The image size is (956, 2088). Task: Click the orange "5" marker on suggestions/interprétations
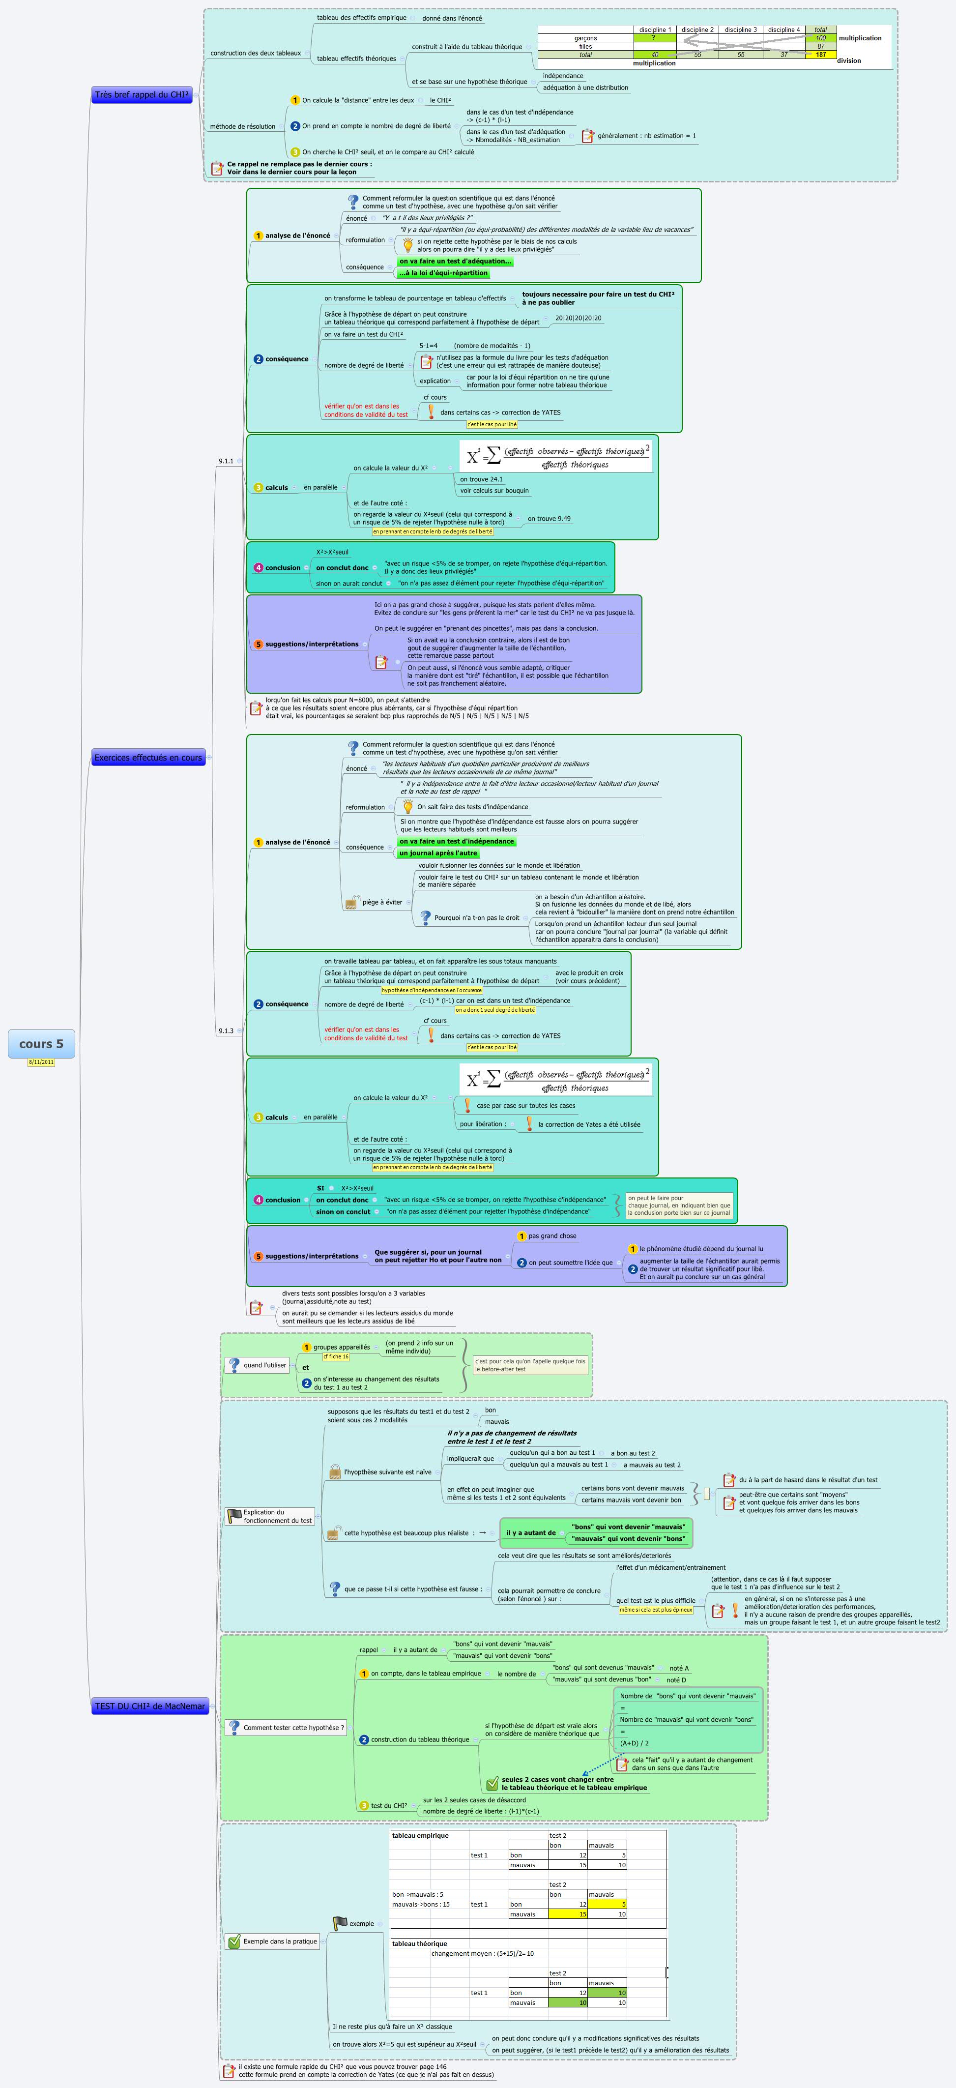click(x=258, y=643)
